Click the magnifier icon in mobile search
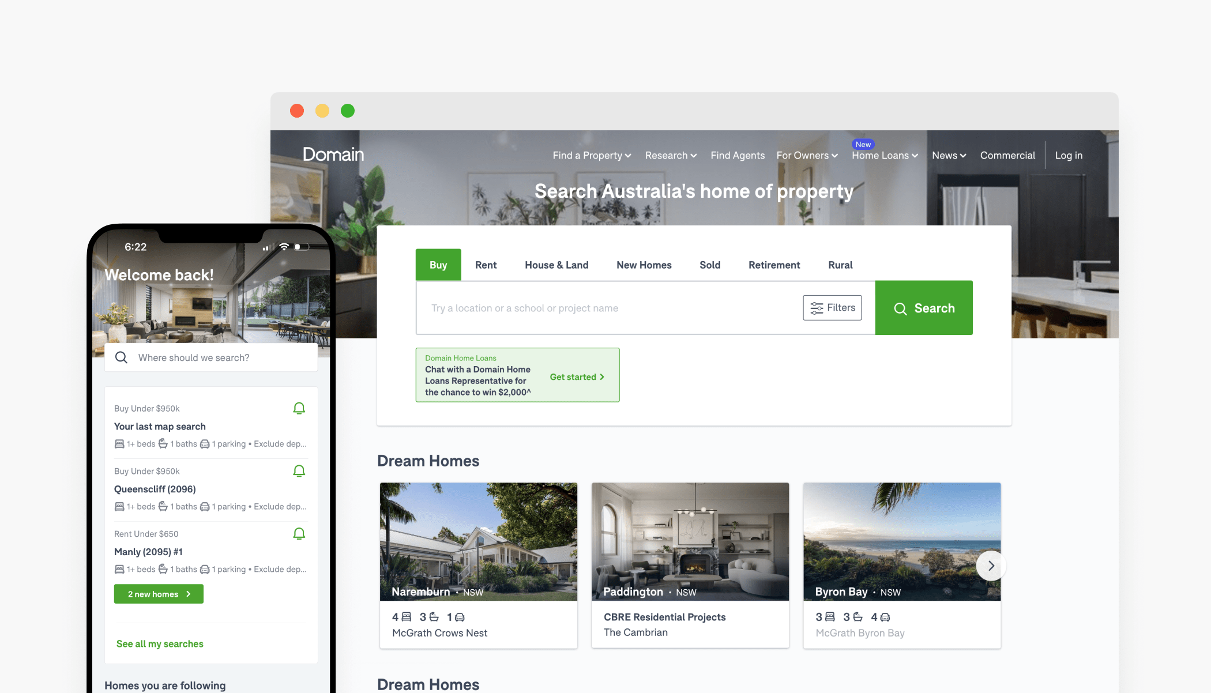1211x693 pixels. pyautogui.click(x=121, y=357)
